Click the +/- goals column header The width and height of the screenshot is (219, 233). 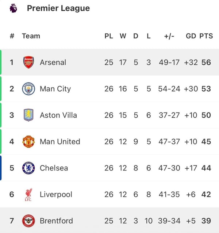[x=169, y=36]
